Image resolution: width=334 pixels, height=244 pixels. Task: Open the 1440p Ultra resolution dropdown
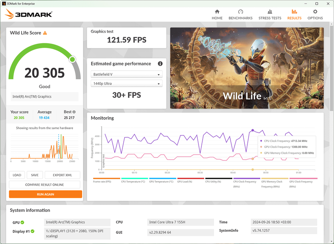(x=127, y=83)
